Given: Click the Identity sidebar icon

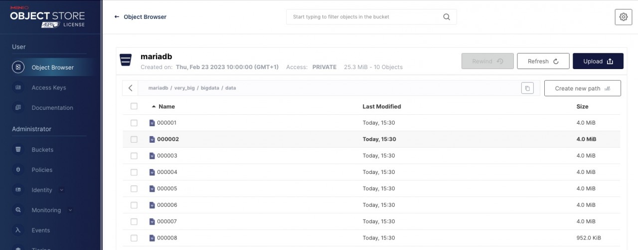Looking at the screenshot, I should tap(18, 190).
